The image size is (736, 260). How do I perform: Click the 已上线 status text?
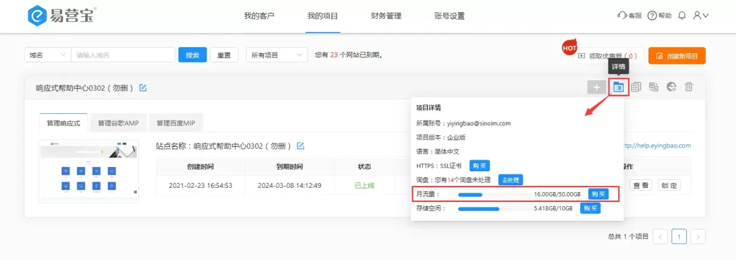(364, 185)
